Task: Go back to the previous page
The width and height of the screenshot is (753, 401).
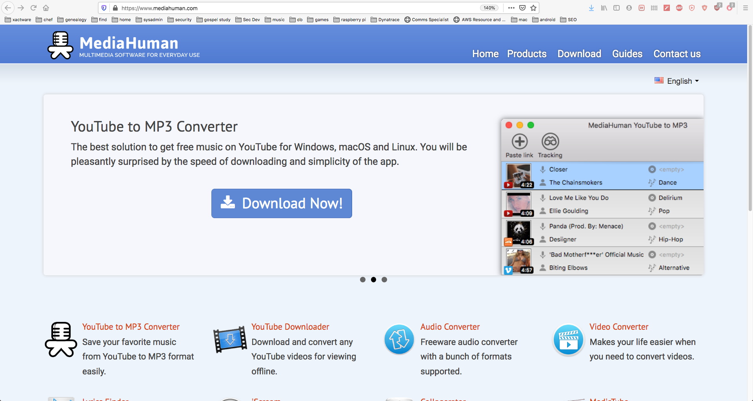Action: (x=8, y=8)
